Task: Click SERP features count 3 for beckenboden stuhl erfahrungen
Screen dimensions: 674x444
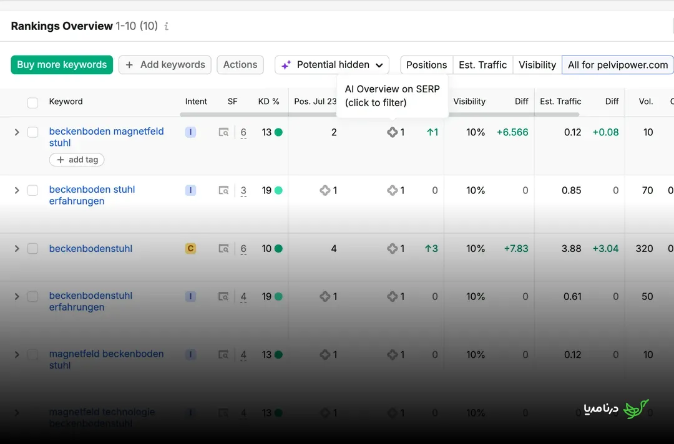Action: 243,191
